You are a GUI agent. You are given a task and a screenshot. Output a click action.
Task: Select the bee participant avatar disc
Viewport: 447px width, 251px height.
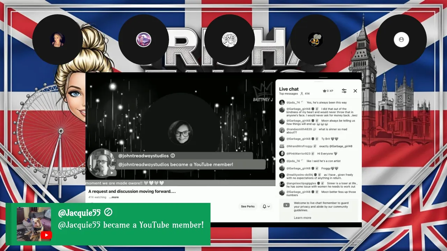pyautogui.click(x=315, y=39)
